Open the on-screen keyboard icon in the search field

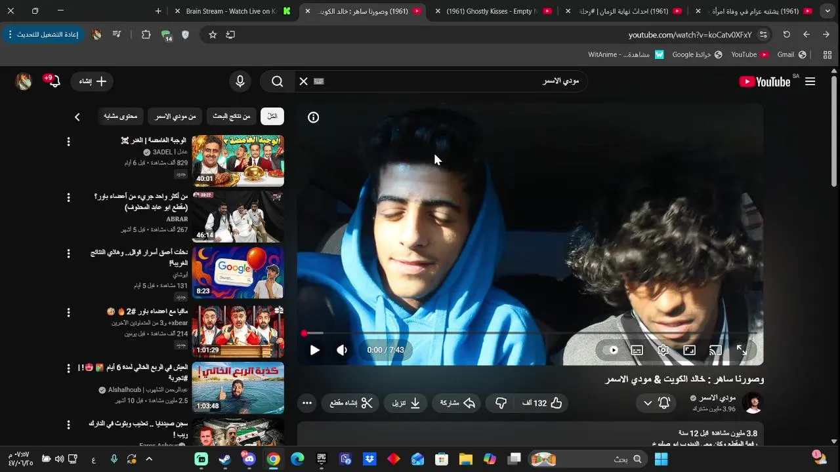(319, 81)
